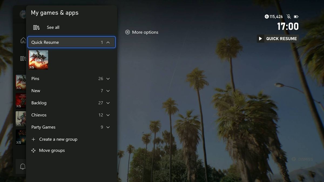Collapse the Quick Resume group
The width and height of the screenshot is (324, 182).
[108, 42]
